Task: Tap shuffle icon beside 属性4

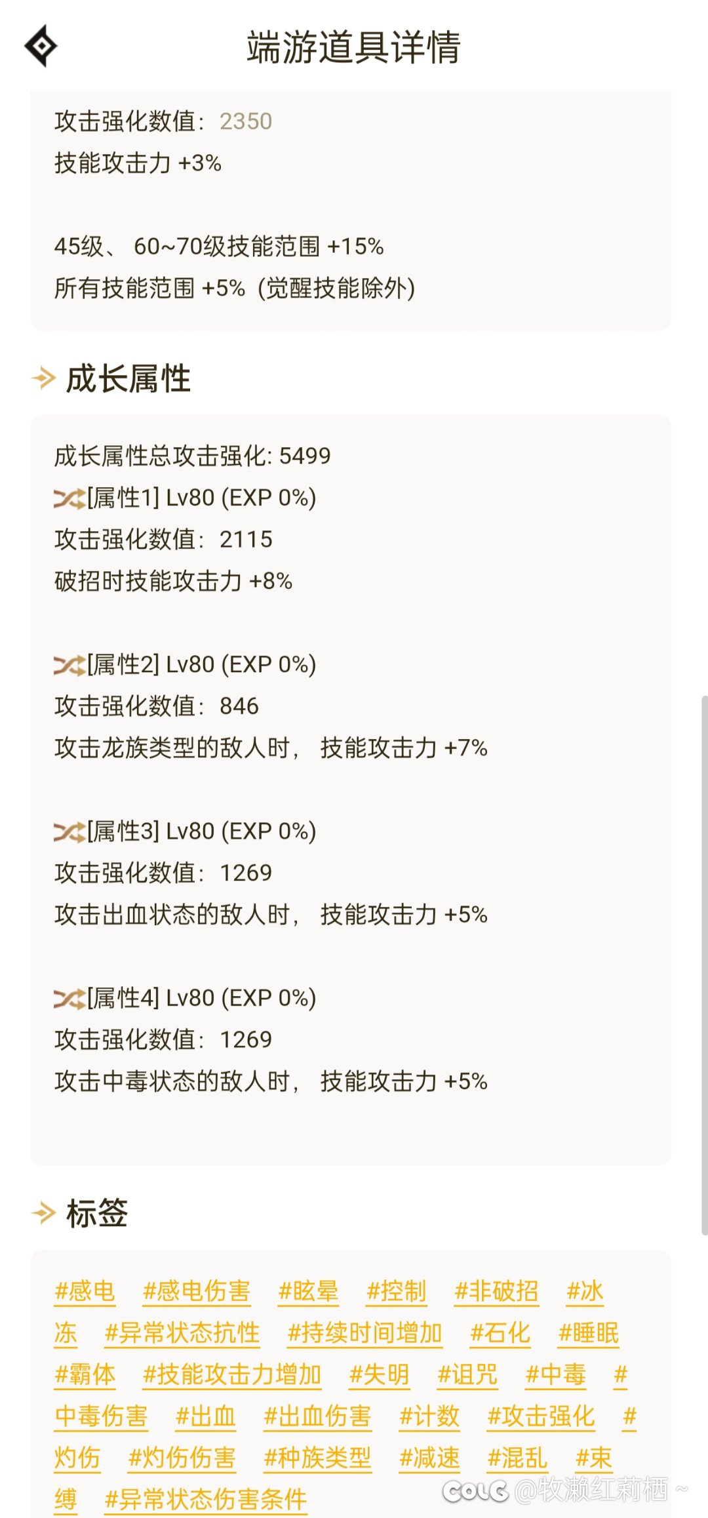Action: click(x=69, y=999)
